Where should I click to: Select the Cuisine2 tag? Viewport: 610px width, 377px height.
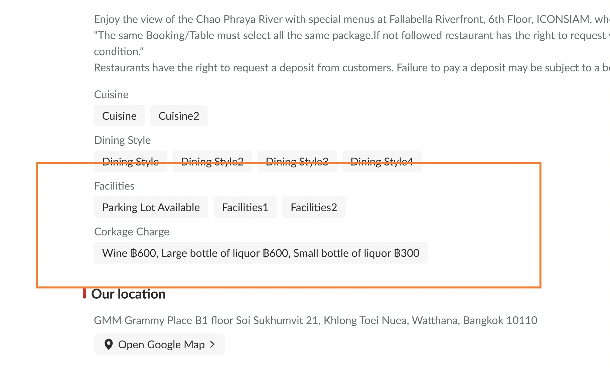[179, 116]
